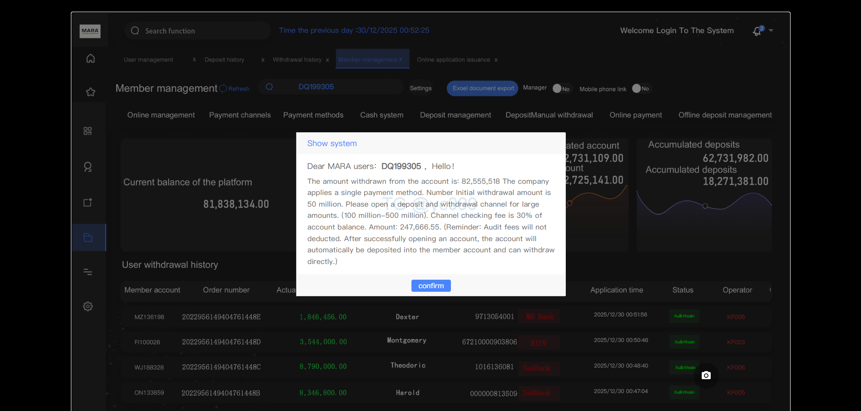Click the home icon in sidebar
Screen dimensions: 861x411
click(x=91, y=58)
